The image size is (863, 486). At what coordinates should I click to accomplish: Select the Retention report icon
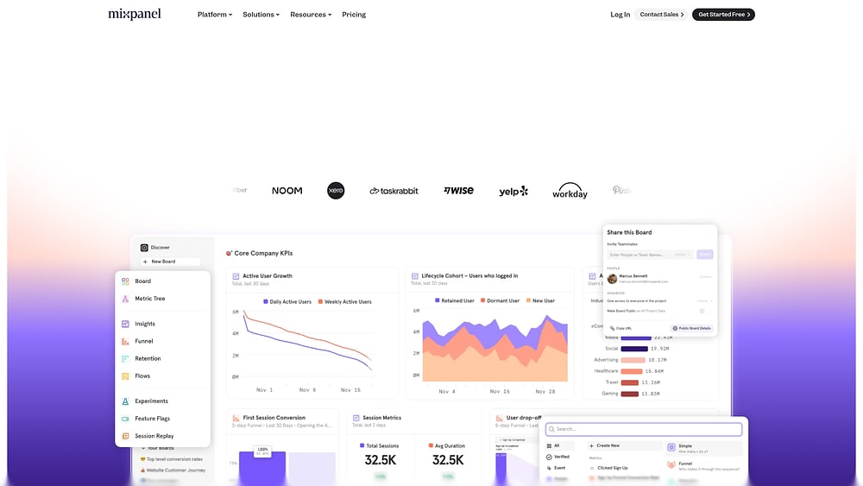[x=125, y=359]
